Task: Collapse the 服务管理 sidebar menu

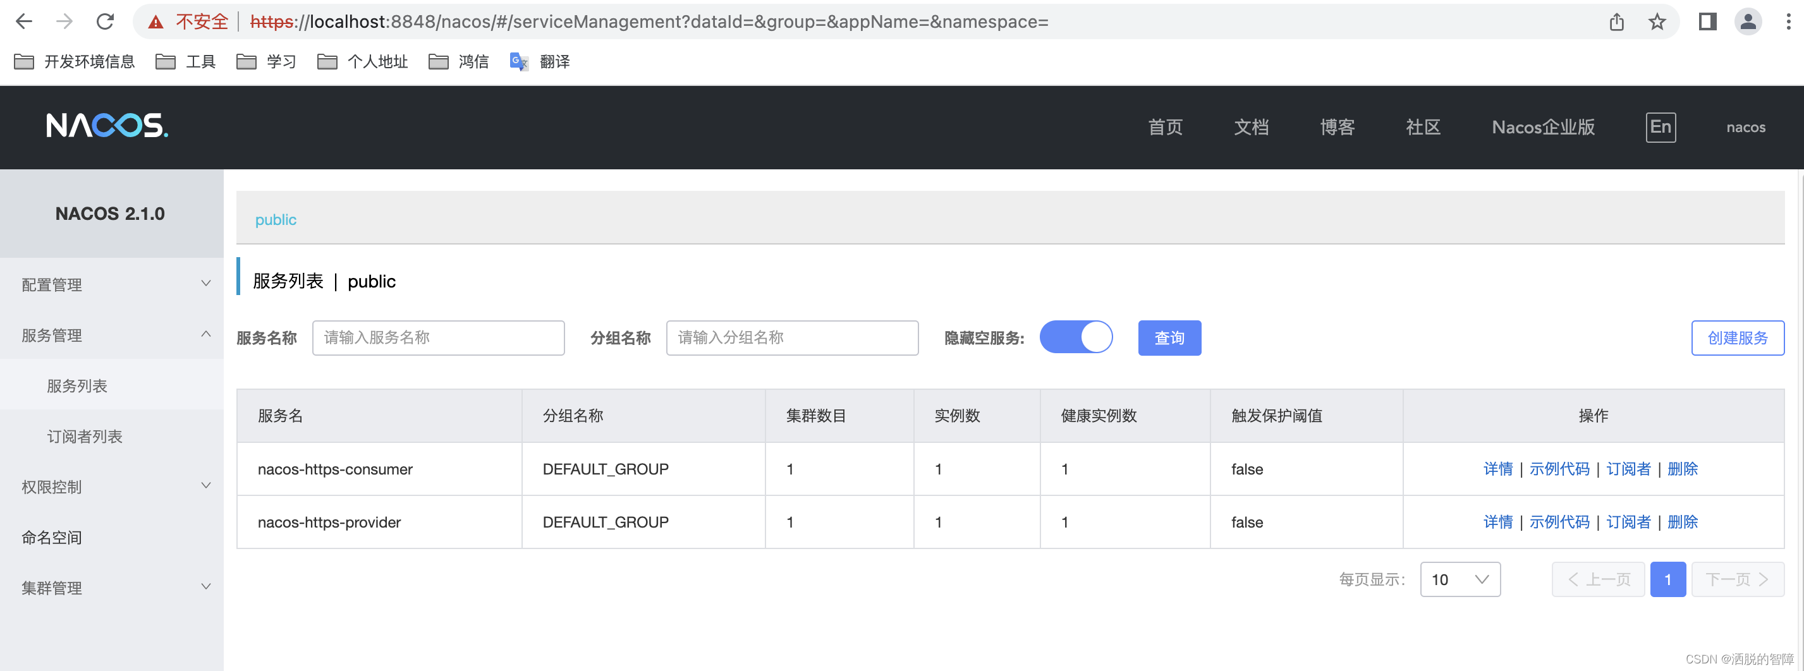Action: 112,334
